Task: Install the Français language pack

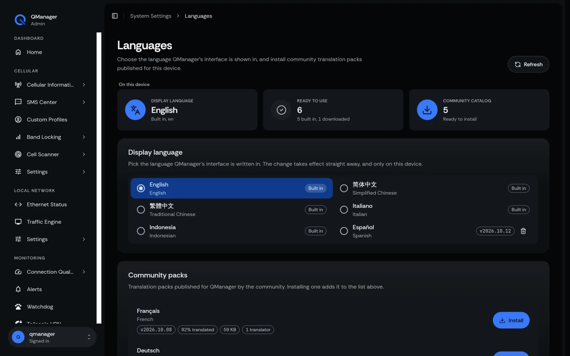Action: 511,320
